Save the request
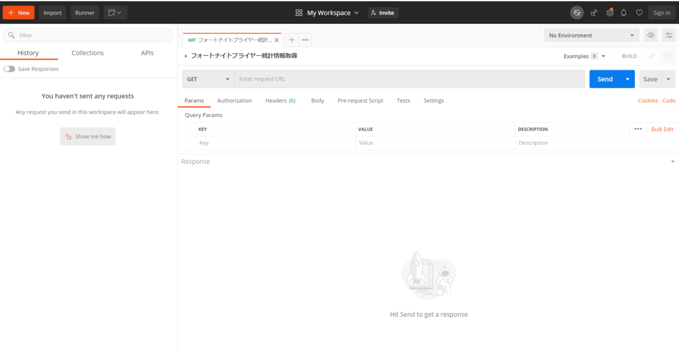 point(650,79)
